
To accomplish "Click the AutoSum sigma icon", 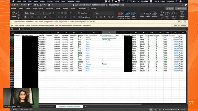I will [x=161, y=12].
